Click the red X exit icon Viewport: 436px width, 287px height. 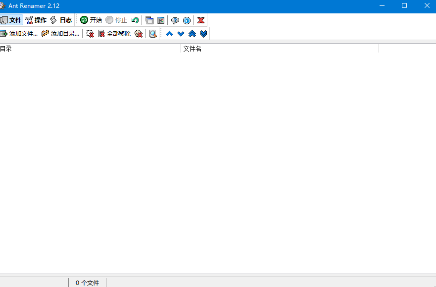click(201, 20)
